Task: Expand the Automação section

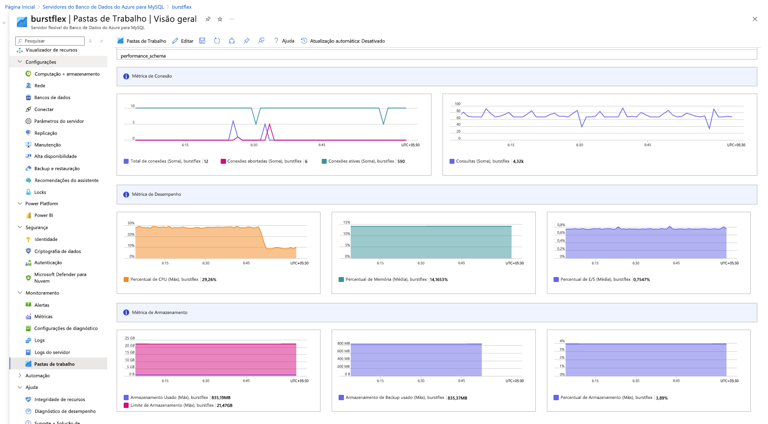Action: pyautogui.click(x=20, y=376)
